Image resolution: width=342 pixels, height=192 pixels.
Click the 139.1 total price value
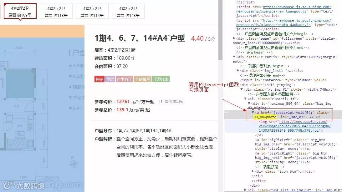coord(122,110)
